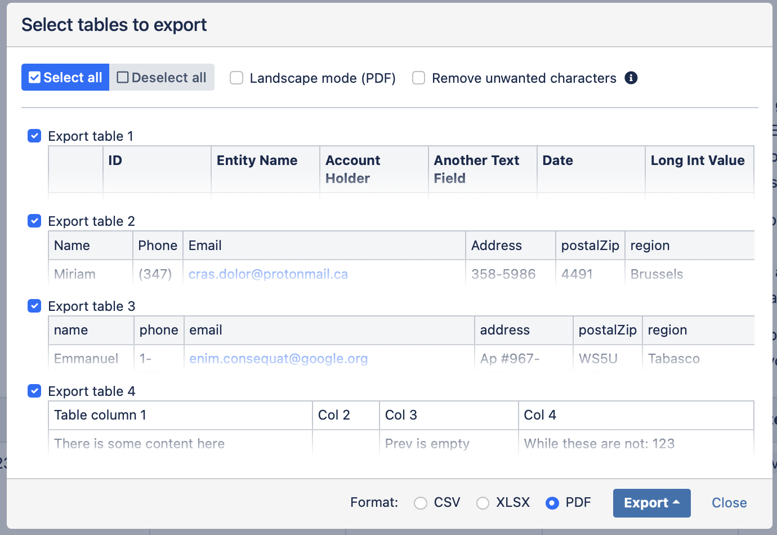777x535 pixels.
Task: Click the Deselect all button
Action: click(162, 78)
